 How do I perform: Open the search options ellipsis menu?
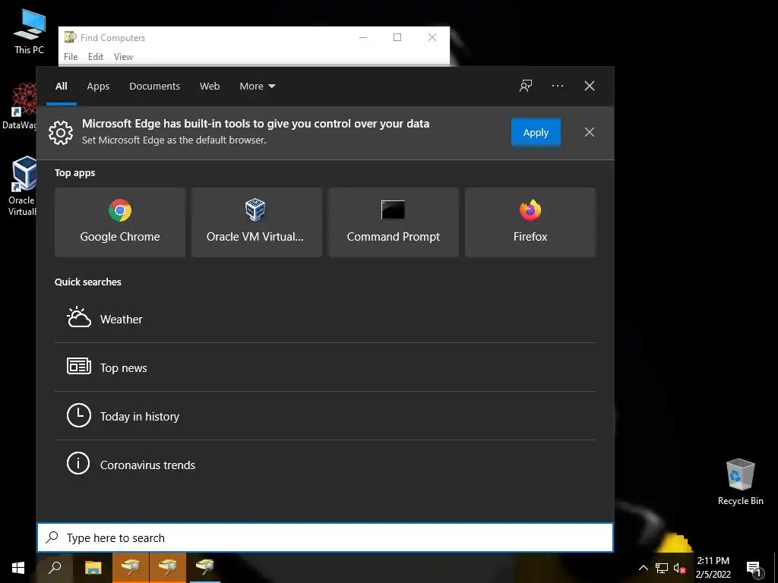point(557,86)
